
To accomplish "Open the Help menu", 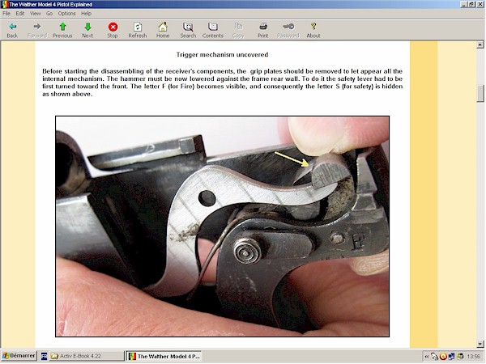I will click(86, 13).
